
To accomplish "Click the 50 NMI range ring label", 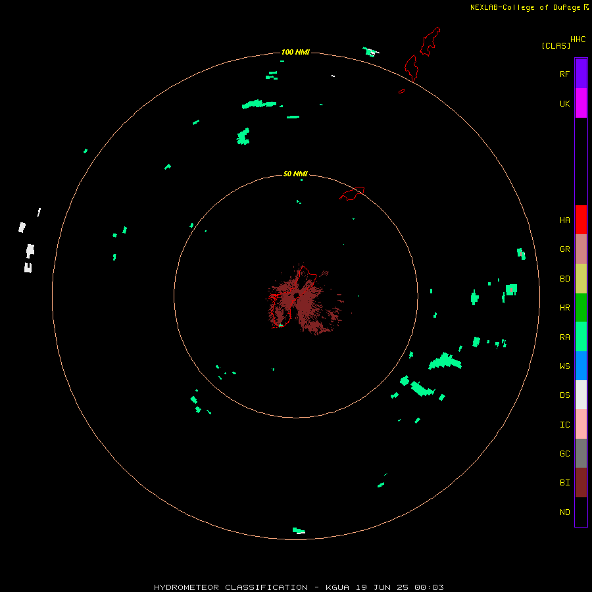I will click(295, 174).
